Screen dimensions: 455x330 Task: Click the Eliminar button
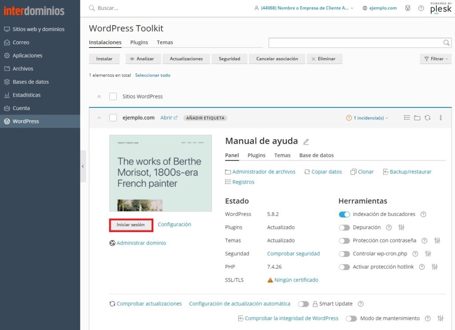324,59
